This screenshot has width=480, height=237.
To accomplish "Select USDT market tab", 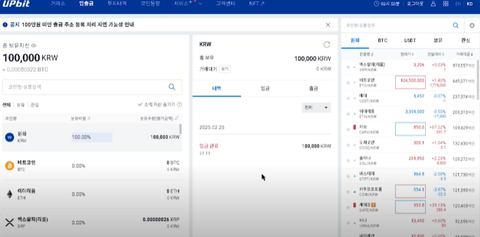I will coord(410,40).
